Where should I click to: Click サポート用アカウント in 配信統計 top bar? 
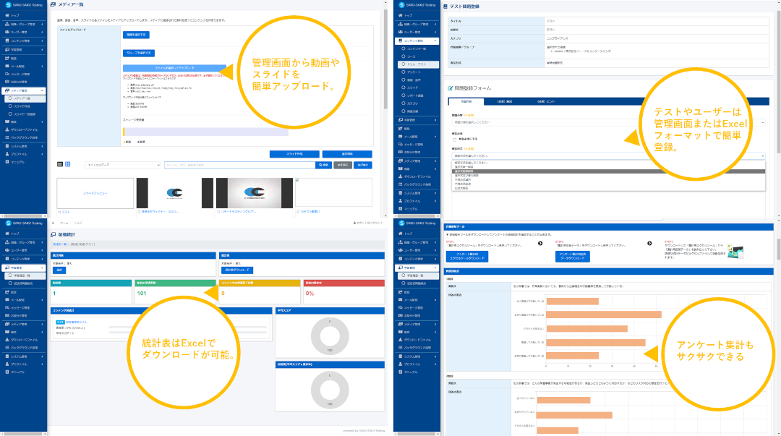(x=368, y=223)
